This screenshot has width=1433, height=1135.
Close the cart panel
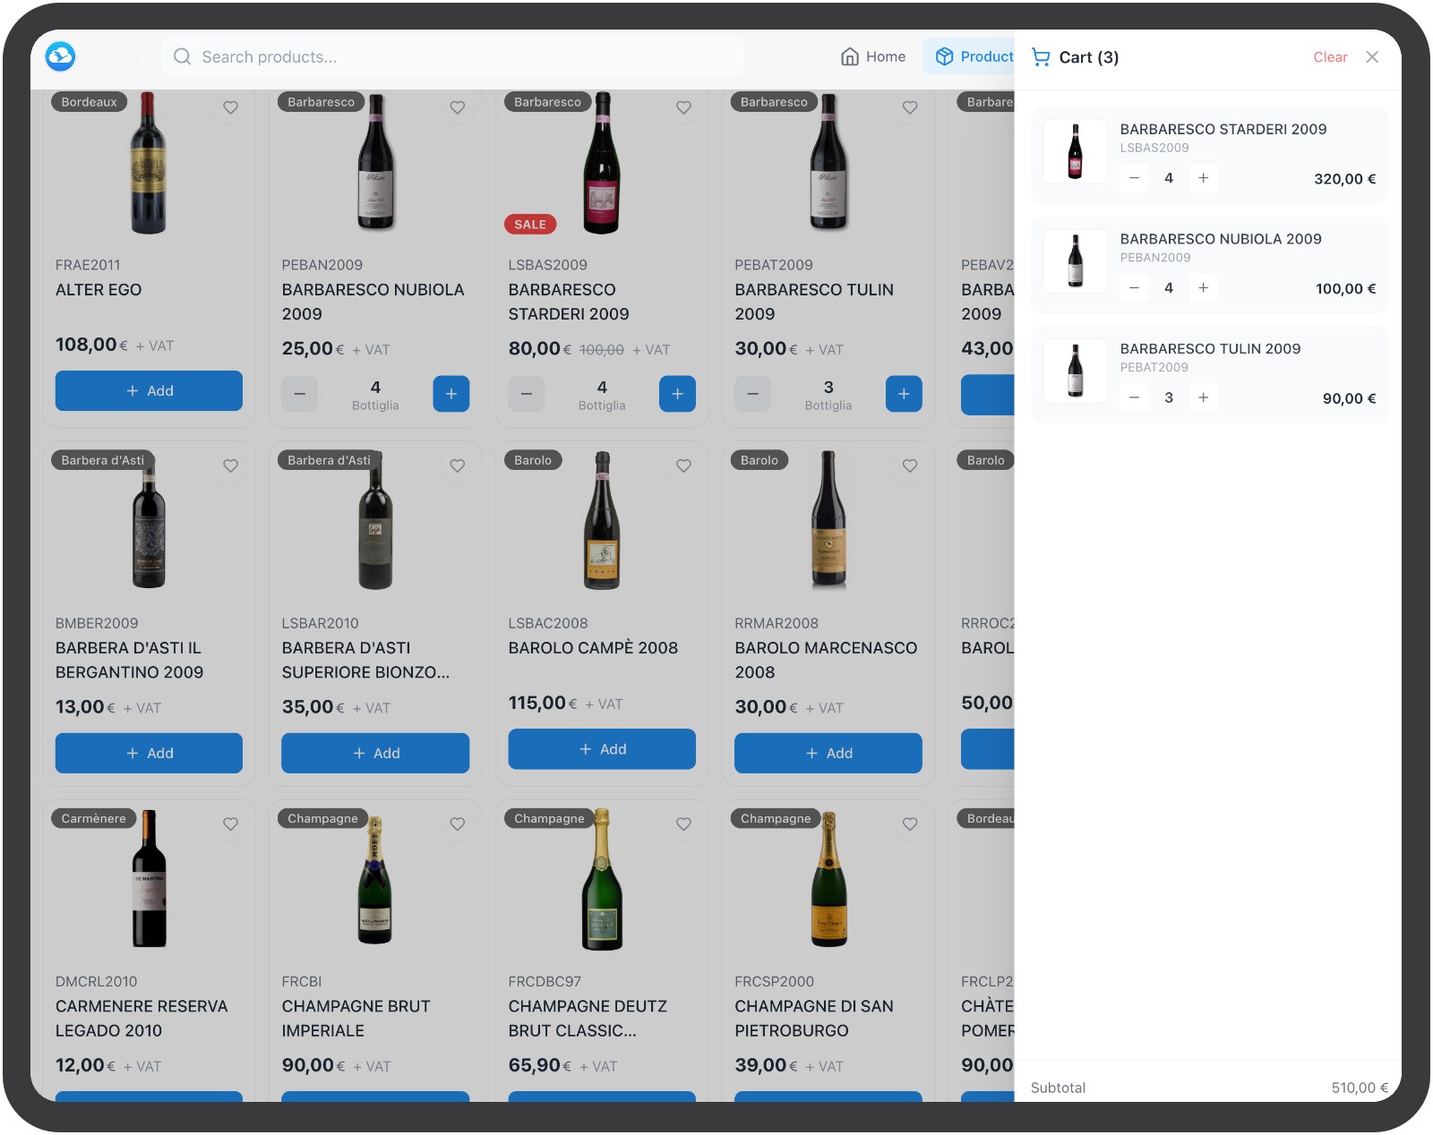1371,57
